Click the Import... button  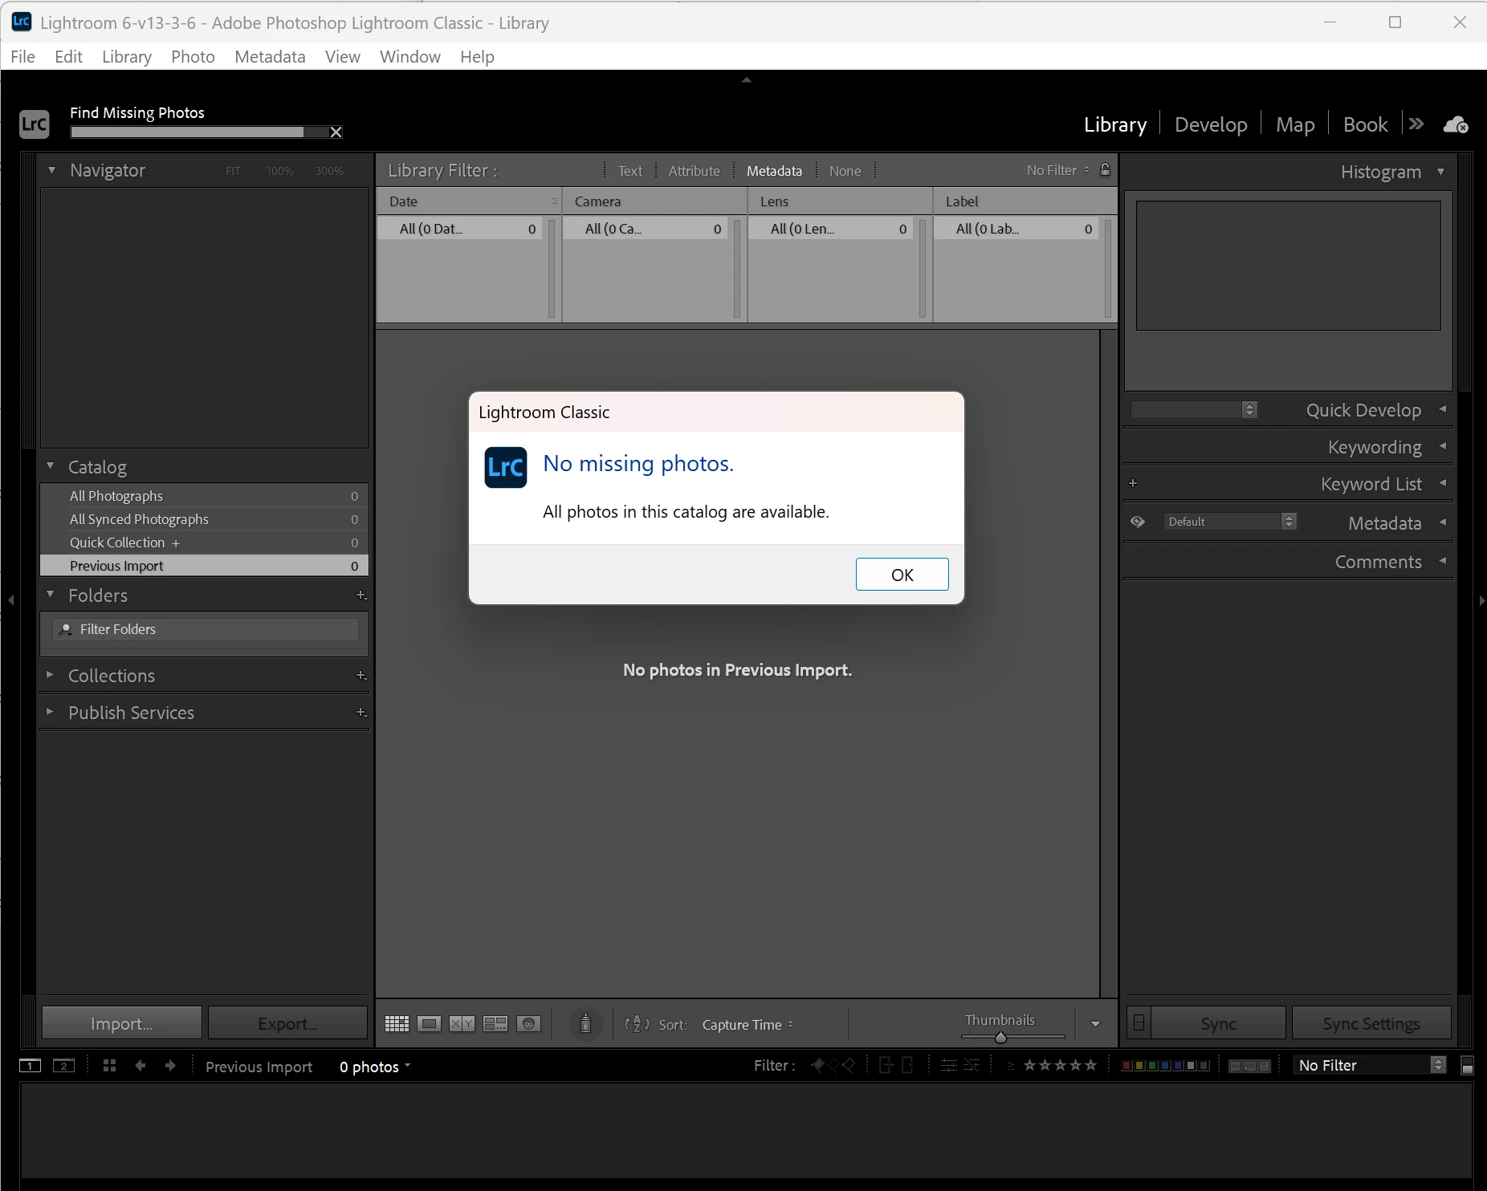(121, 1023)
